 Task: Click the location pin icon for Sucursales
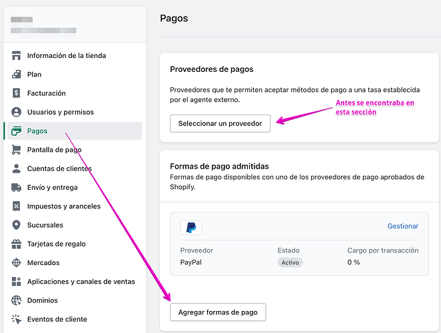pyautogui.click(x=16, y=225)
